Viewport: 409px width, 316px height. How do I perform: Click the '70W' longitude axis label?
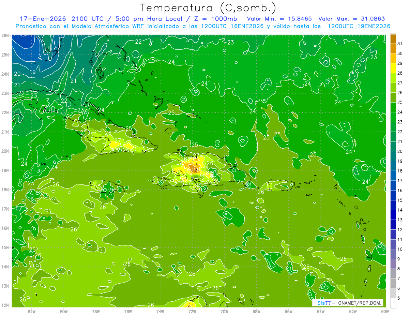(224, 312)
